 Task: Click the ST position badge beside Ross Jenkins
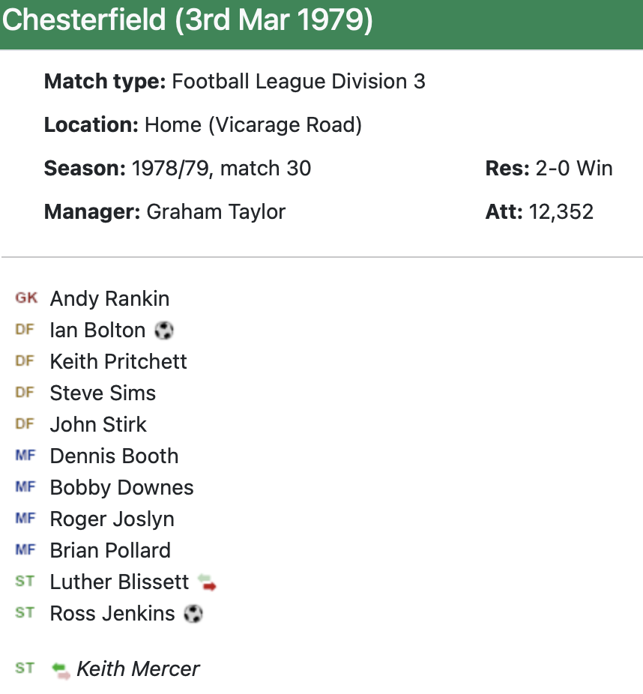[25, 613]
